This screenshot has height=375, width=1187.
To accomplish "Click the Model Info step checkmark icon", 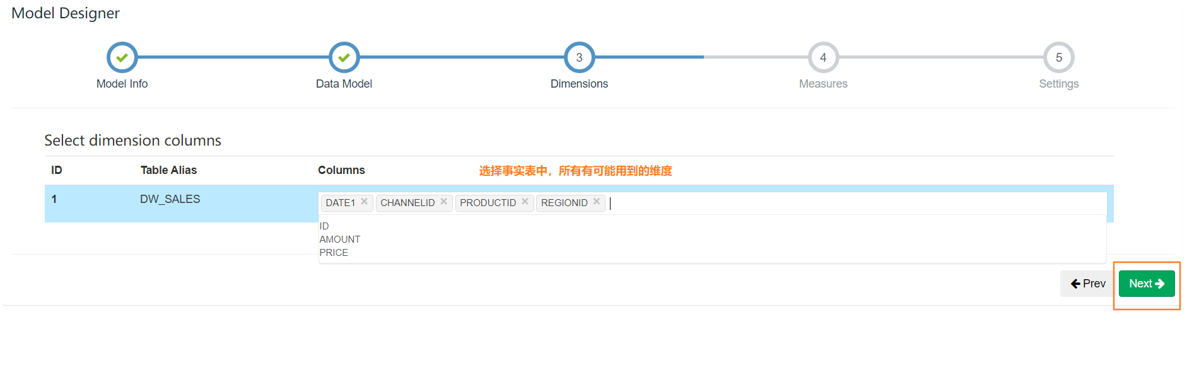I will click(122, 57).
